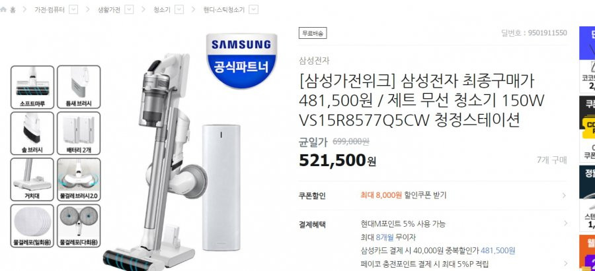Expand the 쿠폰할인 row arrow
Screen dimensions: 595x271
click(x=564, y=195)
